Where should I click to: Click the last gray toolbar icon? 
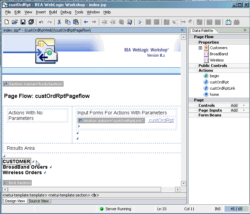(237, 22)
